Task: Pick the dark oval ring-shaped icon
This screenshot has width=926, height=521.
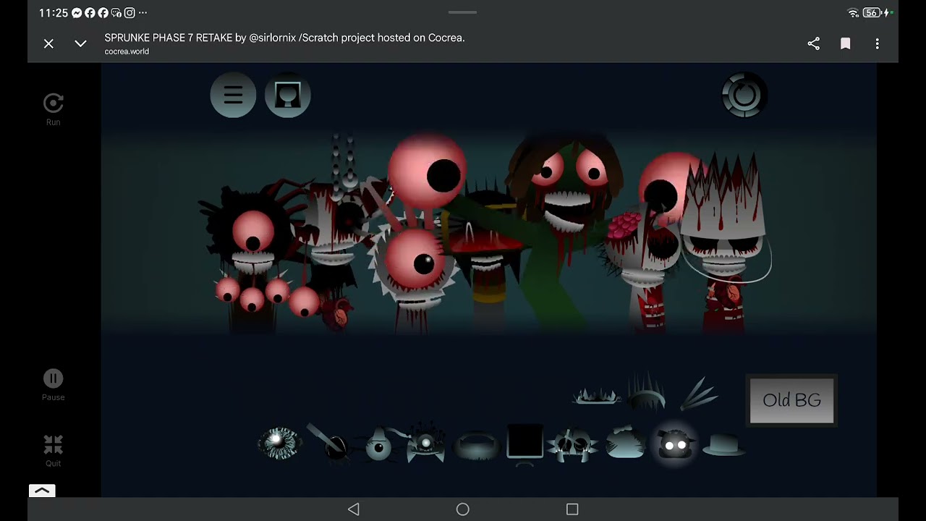Action: coord(476,446)
